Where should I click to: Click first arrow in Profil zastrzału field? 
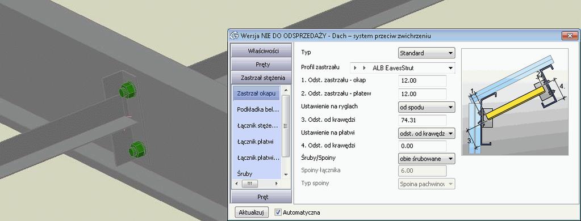pos(356,68)
